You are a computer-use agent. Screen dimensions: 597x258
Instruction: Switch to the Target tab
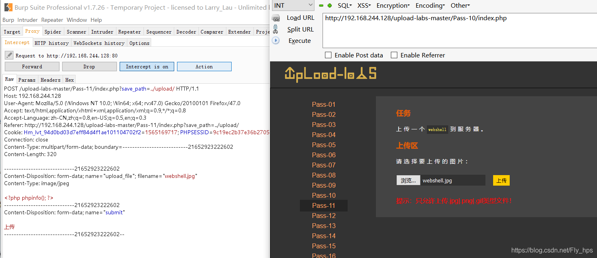[x=12, y=32]
